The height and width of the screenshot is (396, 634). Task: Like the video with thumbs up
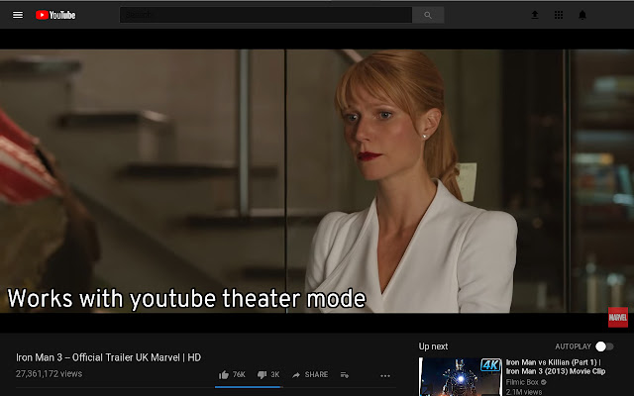[226, 374]
